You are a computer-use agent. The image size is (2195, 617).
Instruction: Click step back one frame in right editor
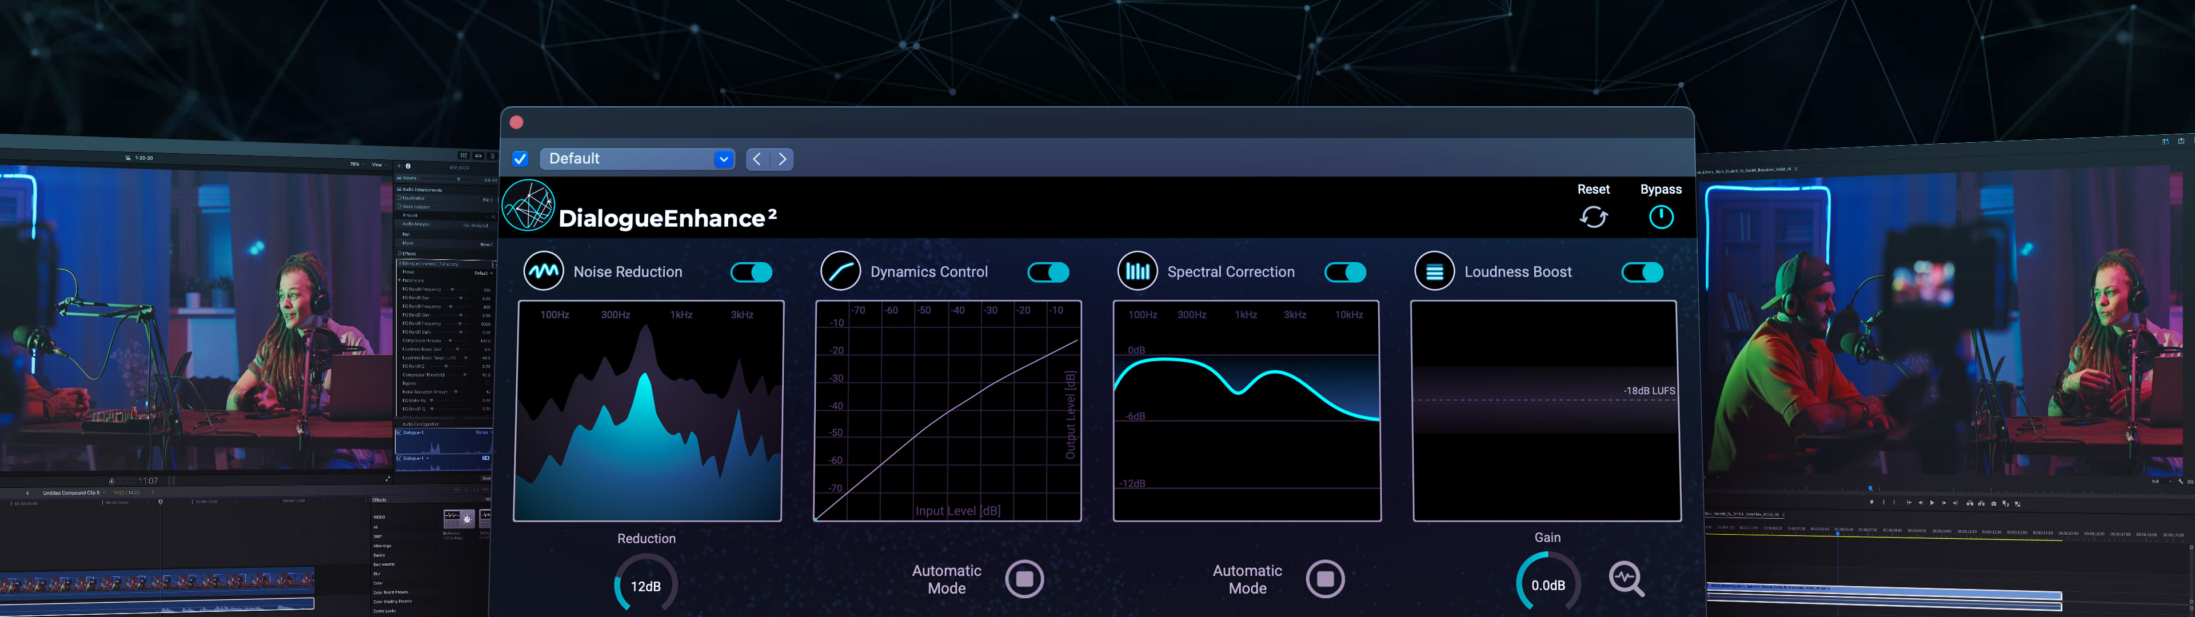1921,503
